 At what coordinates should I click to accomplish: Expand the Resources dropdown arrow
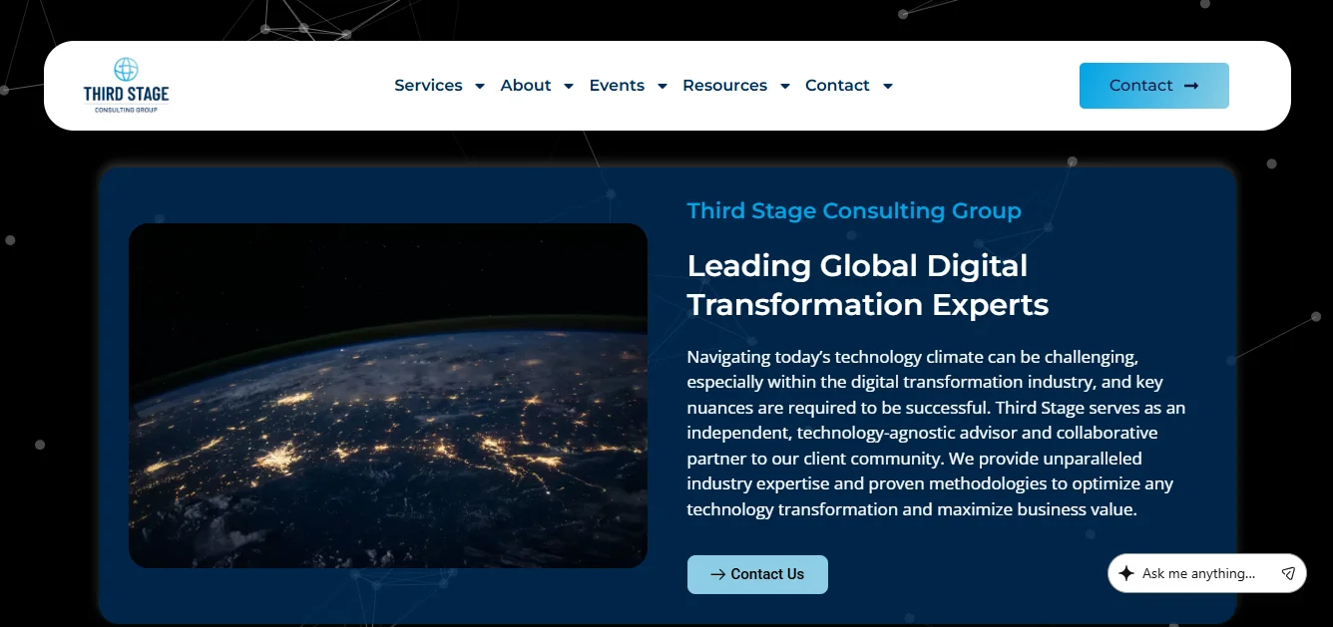click(784, 87)
